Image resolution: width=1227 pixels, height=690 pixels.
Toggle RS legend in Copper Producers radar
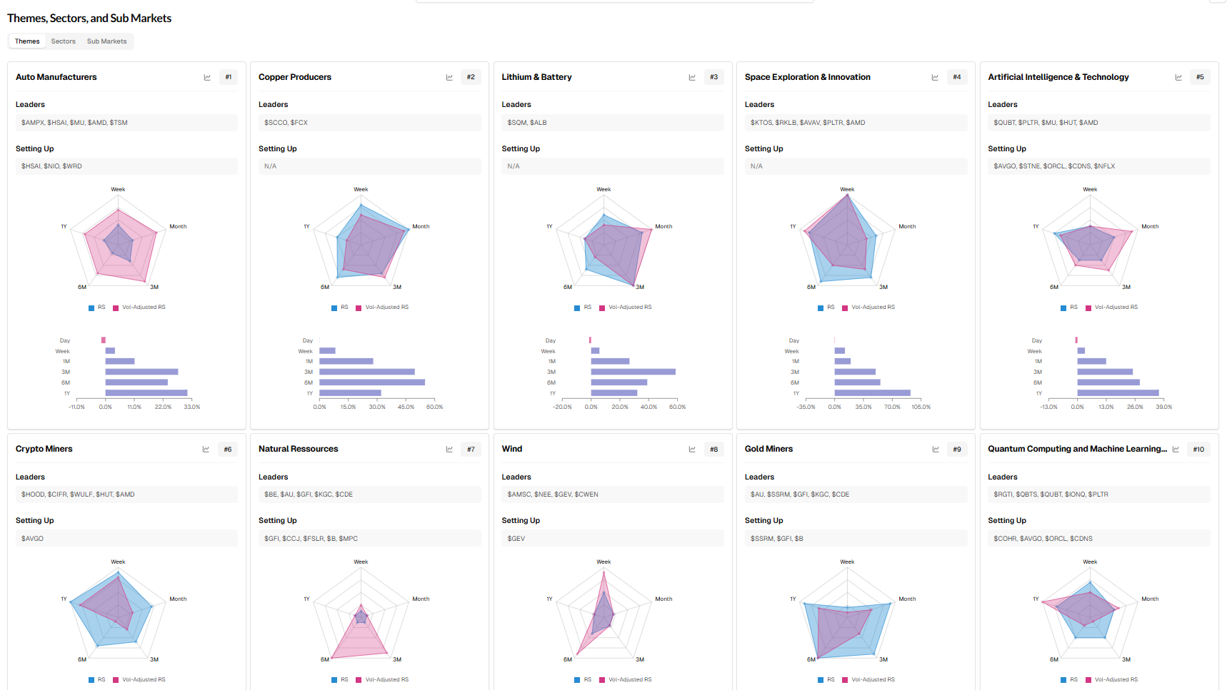pyautogui.click(x=340, y=308)
